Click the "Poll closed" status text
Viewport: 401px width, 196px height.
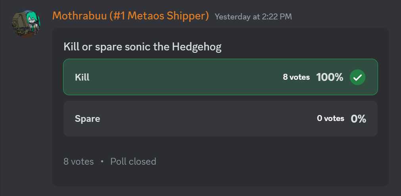tap(133, 161)
